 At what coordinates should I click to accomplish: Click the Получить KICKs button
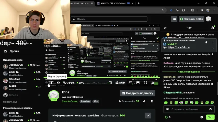click(x=191, y=19)
